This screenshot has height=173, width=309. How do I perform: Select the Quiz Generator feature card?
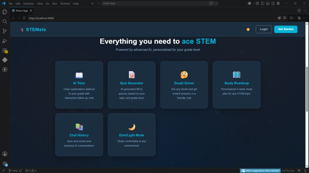click(x=131, y=85)
